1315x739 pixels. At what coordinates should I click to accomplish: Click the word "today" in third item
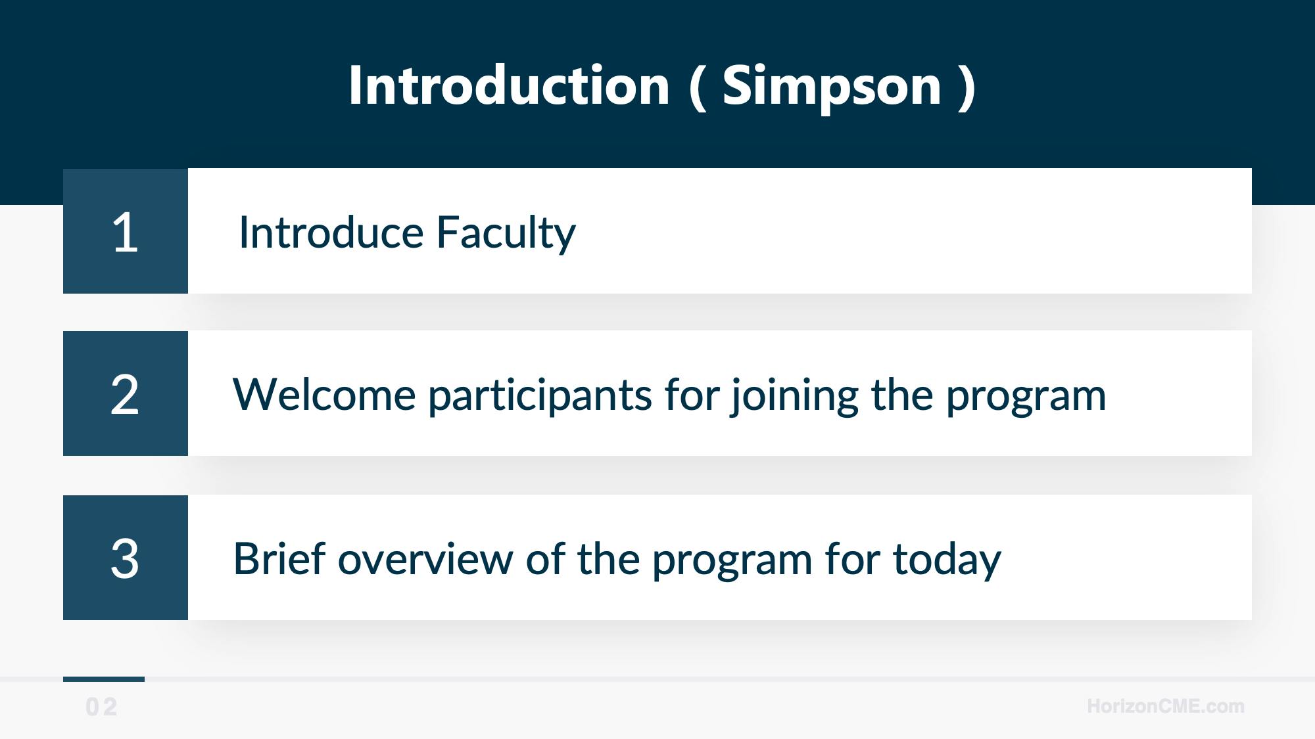pyautogui.click(x=947, y=559)
